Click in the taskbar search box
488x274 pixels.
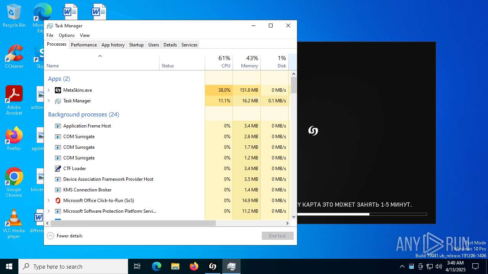click(x=73, y=266)
